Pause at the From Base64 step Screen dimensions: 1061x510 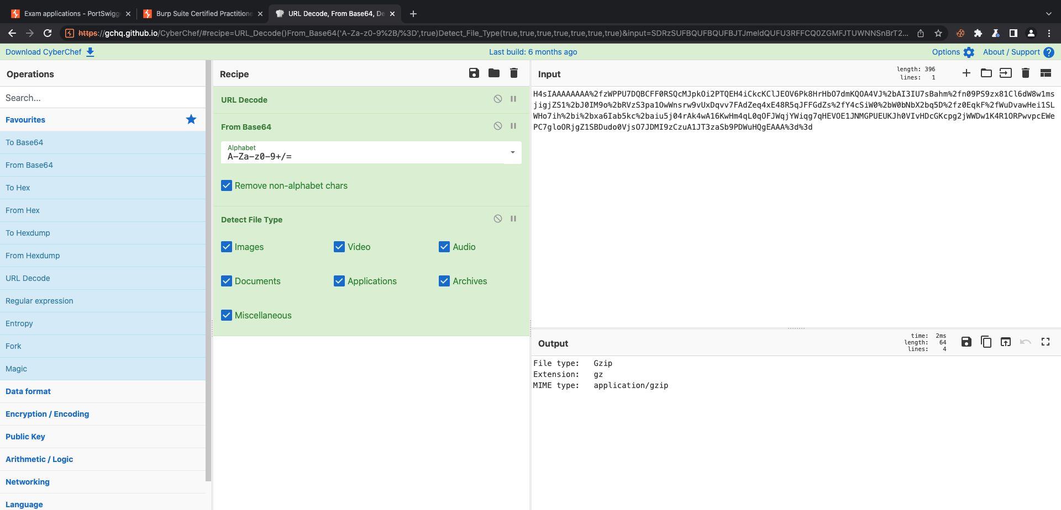(x=513, y=126)
